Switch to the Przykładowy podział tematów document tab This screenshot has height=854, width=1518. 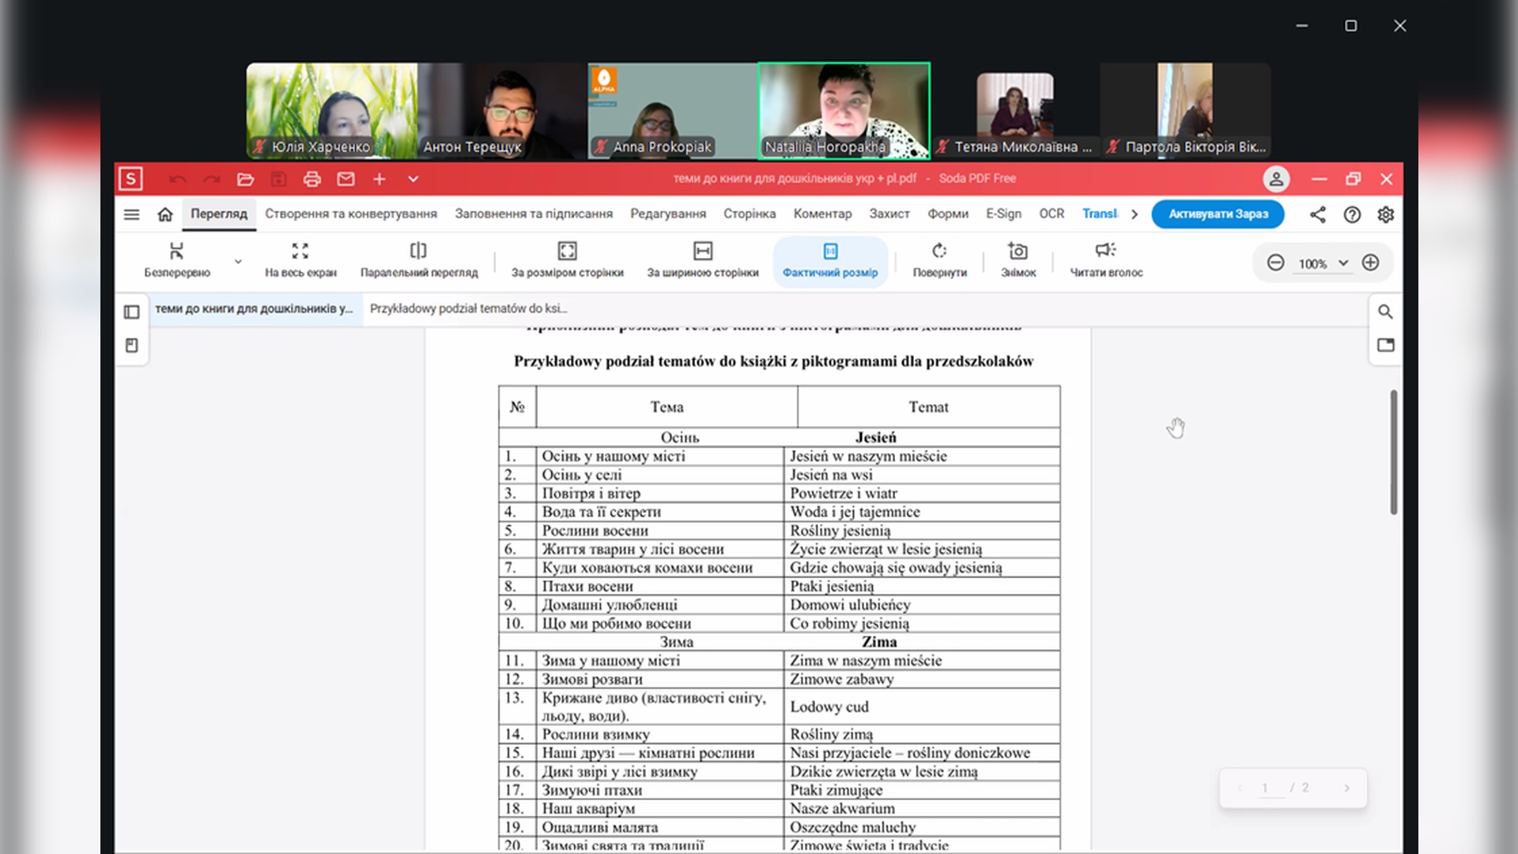coord(468,308)
